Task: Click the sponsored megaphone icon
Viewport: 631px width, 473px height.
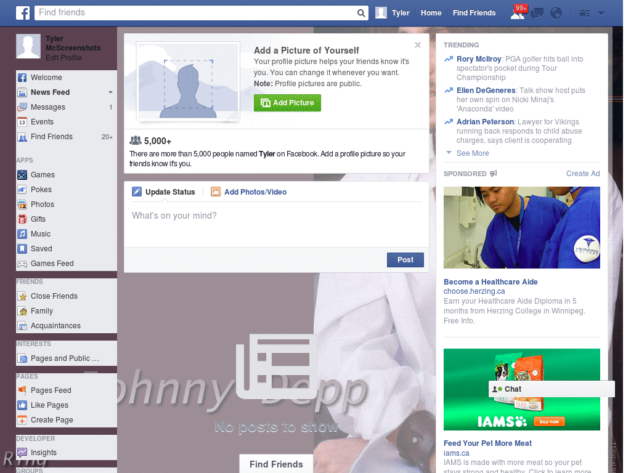Action: point(494,173)
